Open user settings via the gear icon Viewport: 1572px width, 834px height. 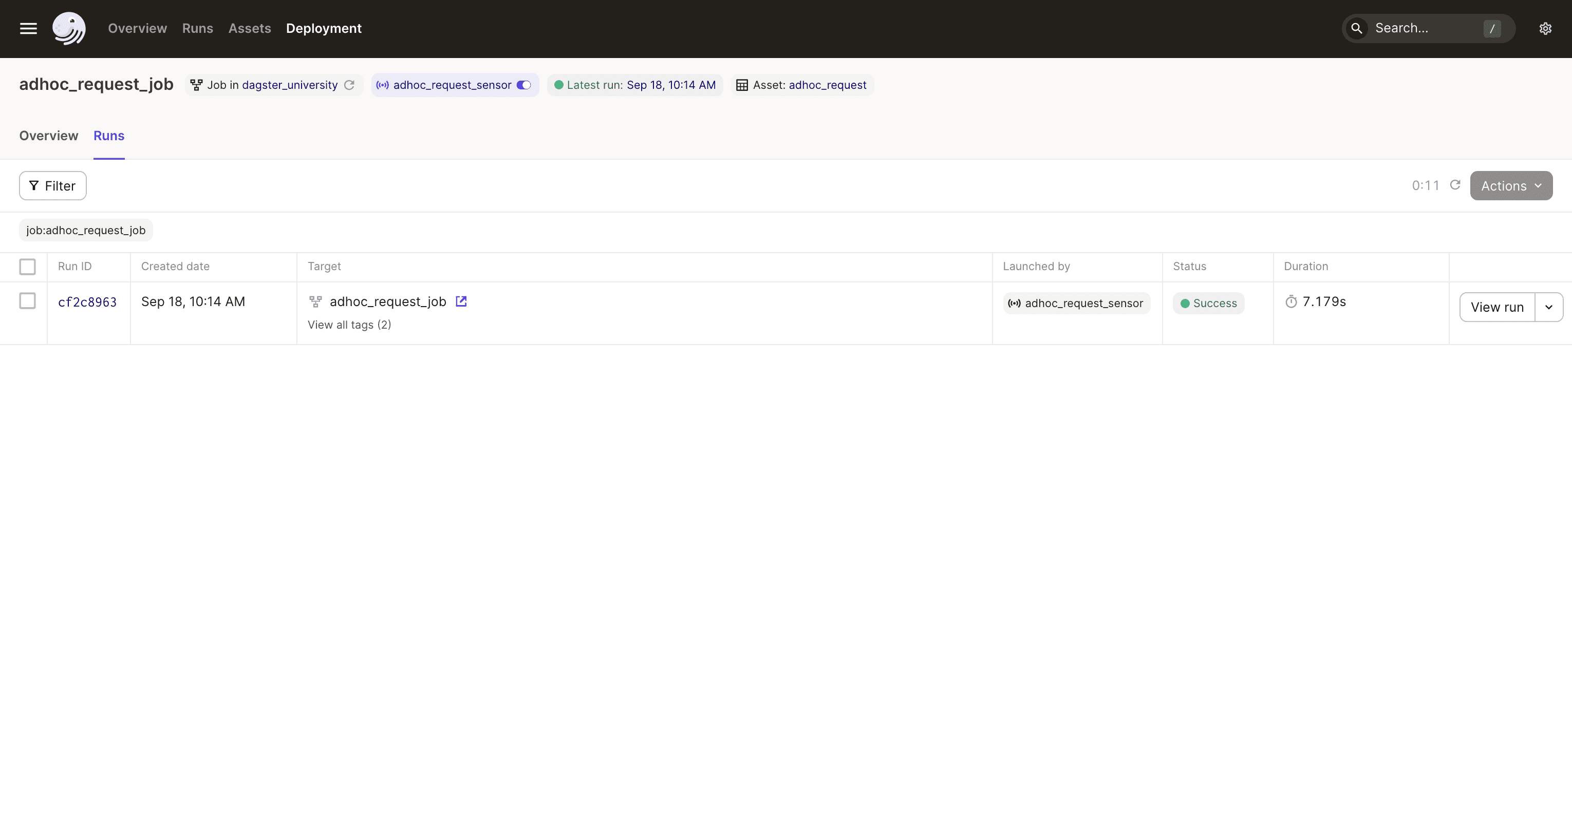click(1546, 28)
